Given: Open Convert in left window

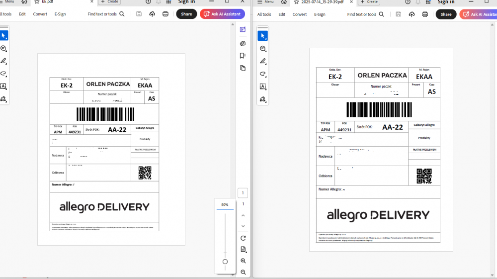Looking at the screenshot, I should coord(40,14).
